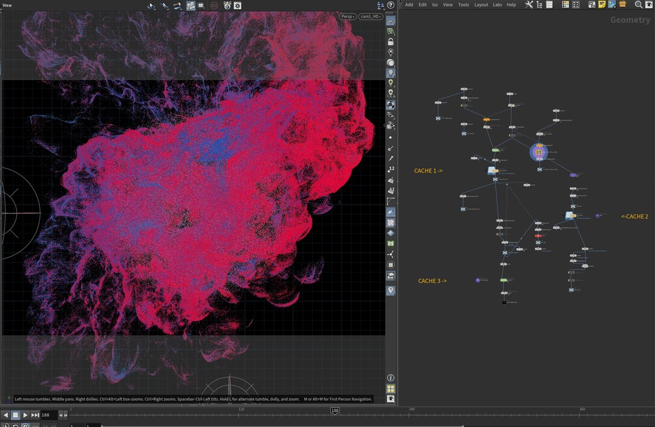Screen dimensions: 655x427
Task: Click the viewport help question mark icon
Action: pos(390,5)
